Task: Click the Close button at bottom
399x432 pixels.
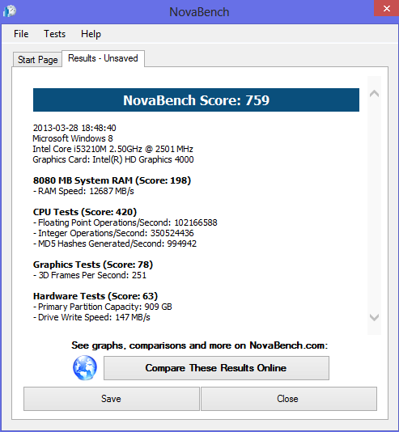Action: click(x=289, y=399)
